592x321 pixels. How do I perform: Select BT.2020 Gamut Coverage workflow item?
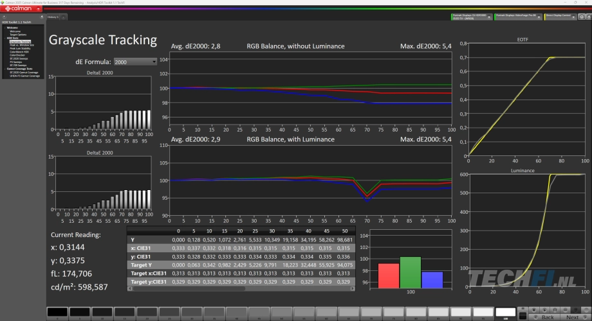click(24, 73)
